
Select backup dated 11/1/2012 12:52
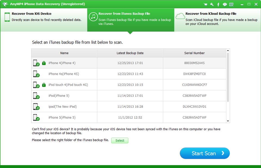130,118
